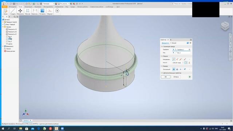
Task: Select the second direction flip option
Action: (x=177, y=59)
